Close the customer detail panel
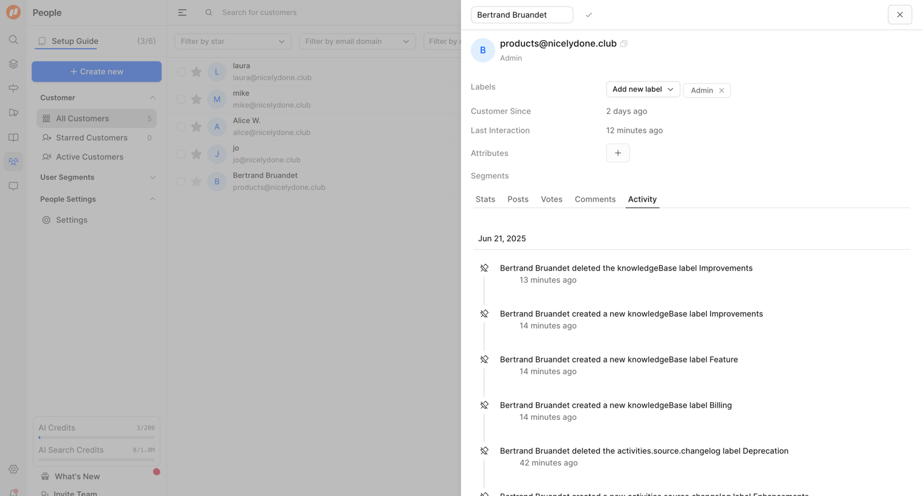922x496 pixels. [x=899, y=15]
